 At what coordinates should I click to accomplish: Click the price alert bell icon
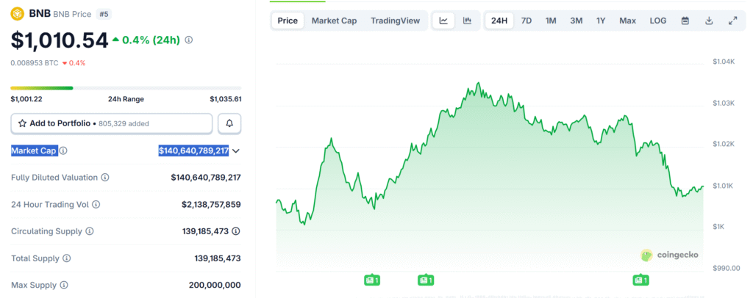point(229,123)
